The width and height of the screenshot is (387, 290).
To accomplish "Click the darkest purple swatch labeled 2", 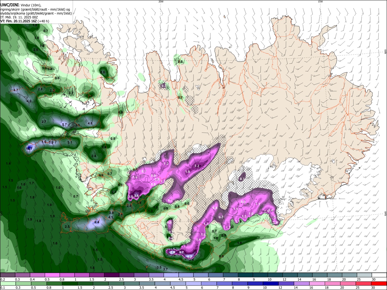I will [111, 275].
